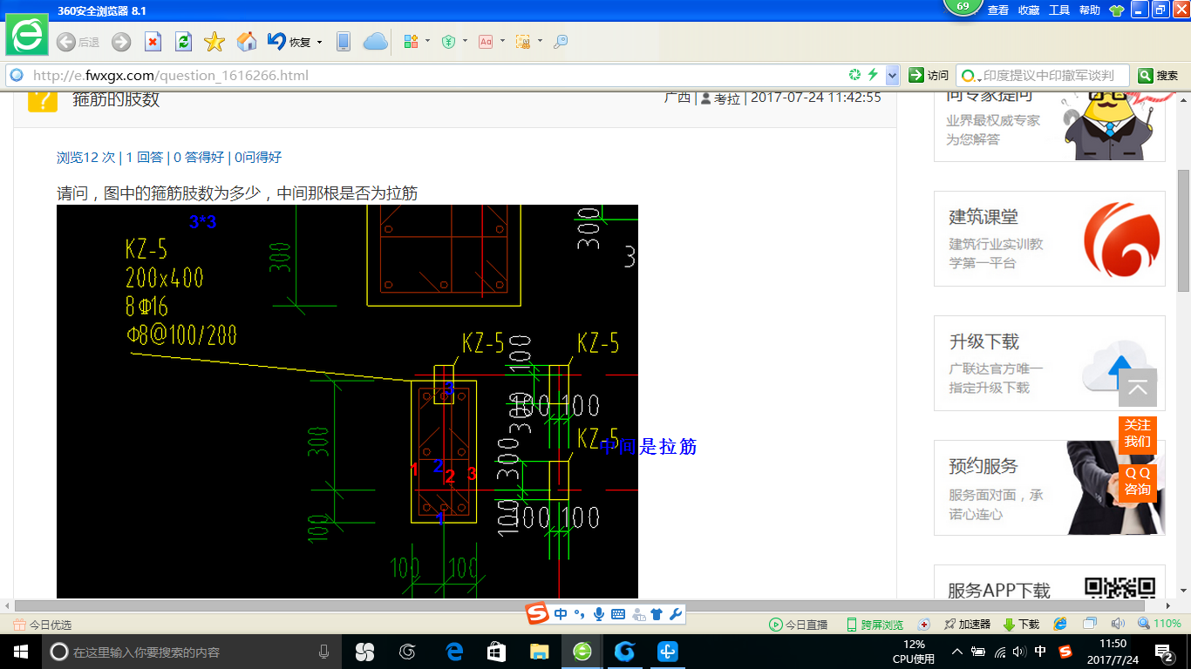
Task: Click the Sogou IME microphone icon
Action: pos(599,614)
